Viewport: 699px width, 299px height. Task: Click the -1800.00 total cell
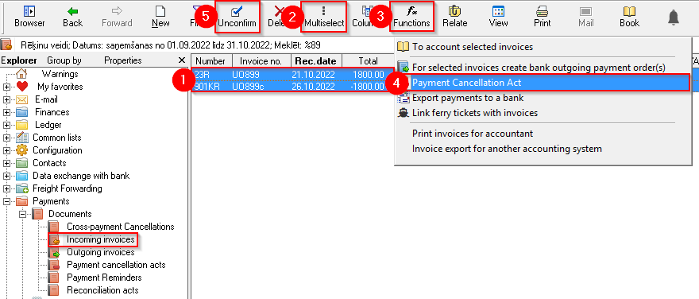(367, 86)
